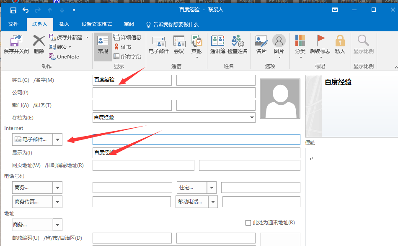Open the 文件 menu
The image size is (398, 246).
(x=13, y=24)
